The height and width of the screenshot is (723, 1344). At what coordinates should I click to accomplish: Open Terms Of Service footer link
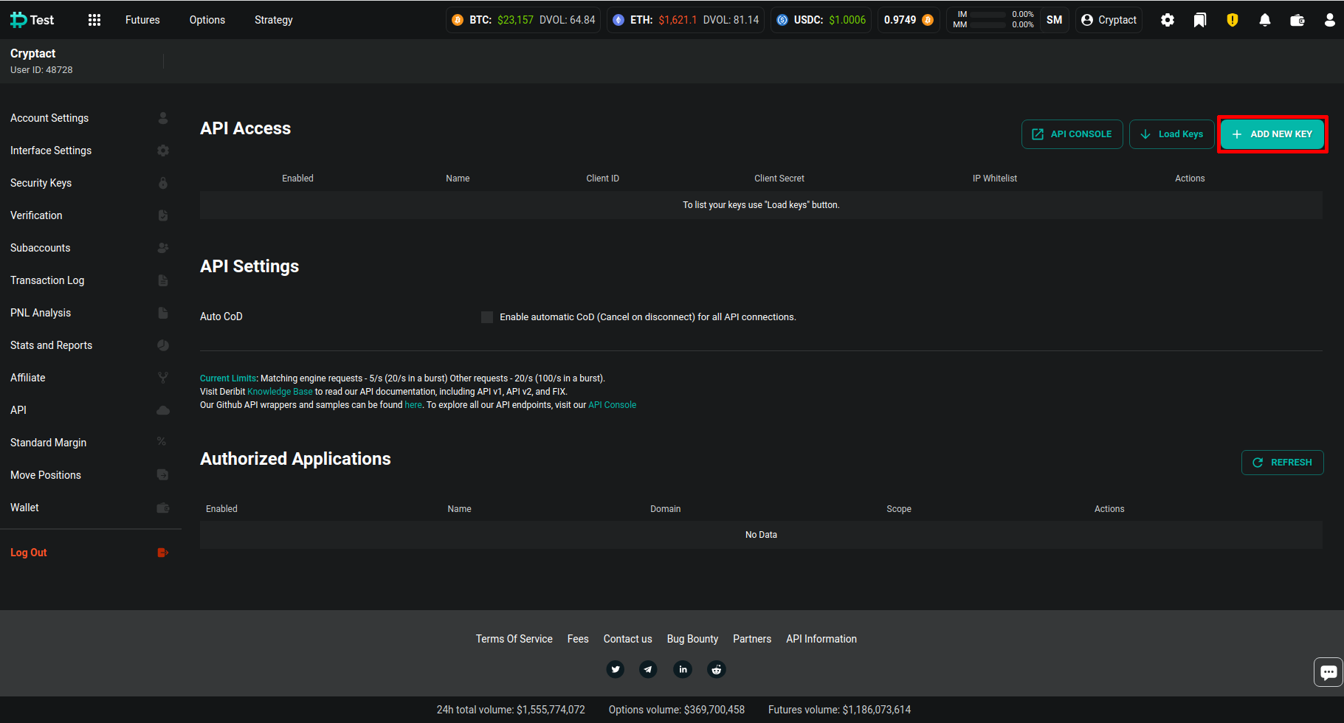[514, 639]
